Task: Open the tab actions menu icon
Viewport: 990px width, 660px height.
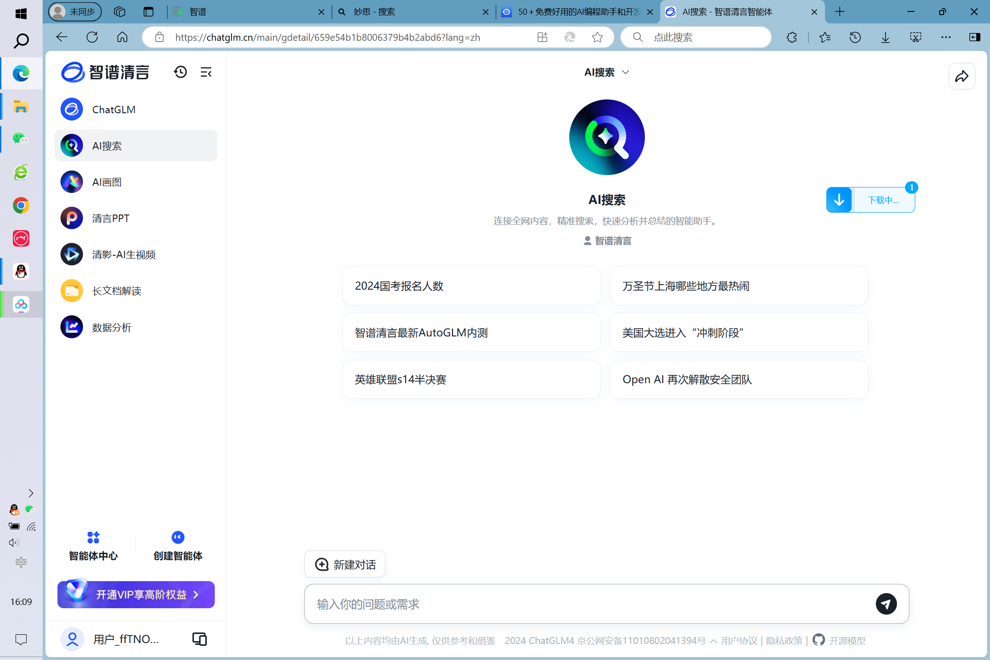Action: pyautogui.click(x=148, y=12)
